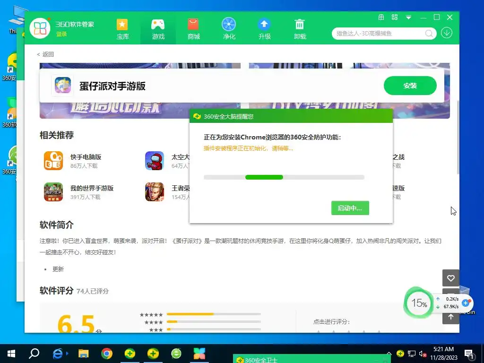Click the heart favorite button
Screen dimensions: 484x363
tap(450, 278)
